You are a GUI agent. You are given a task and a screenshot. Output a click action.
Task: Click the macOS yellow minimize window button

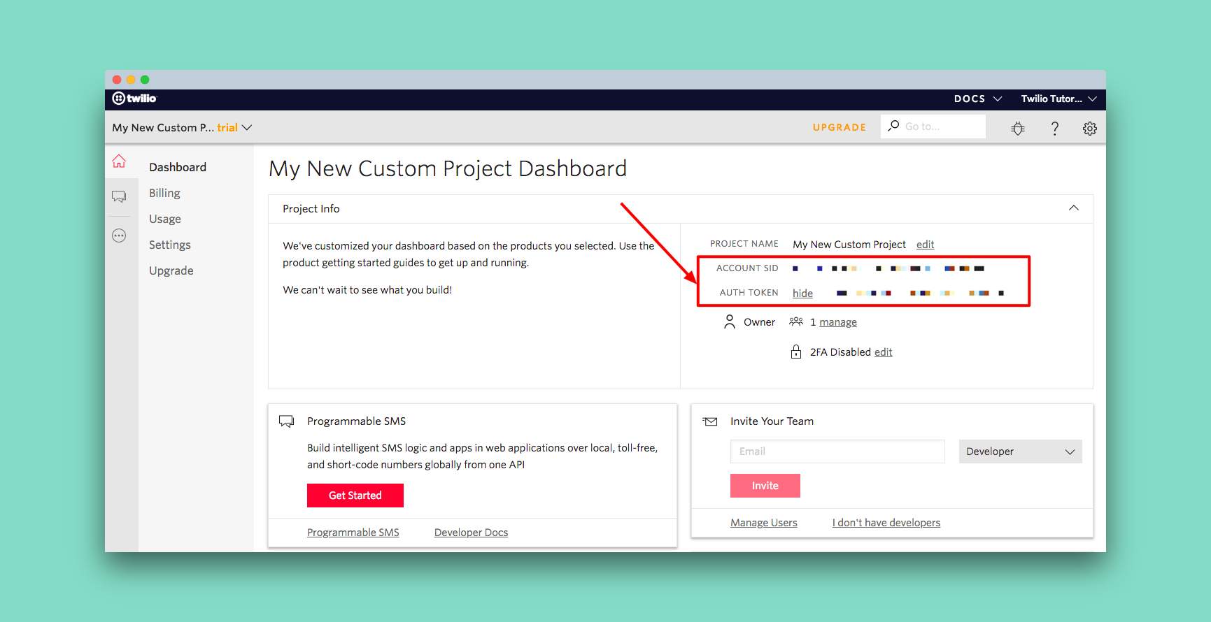click(x=131, y=80)
